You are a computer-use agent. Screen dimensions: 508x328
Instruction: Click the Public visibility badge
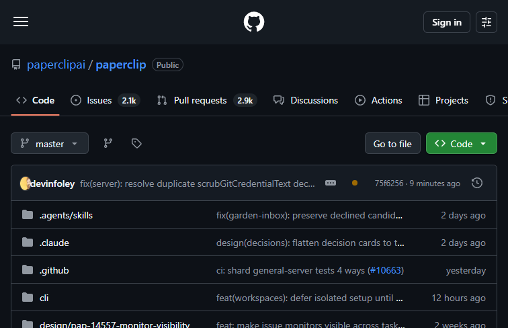(167, 65)
